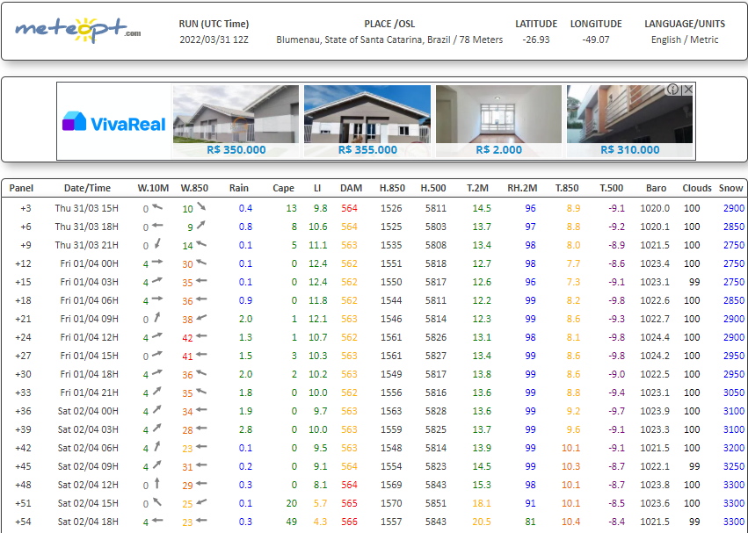This screenshot has width=748, height=533.
Task: Click the red W.850 value 42
Action: point(187,337)
